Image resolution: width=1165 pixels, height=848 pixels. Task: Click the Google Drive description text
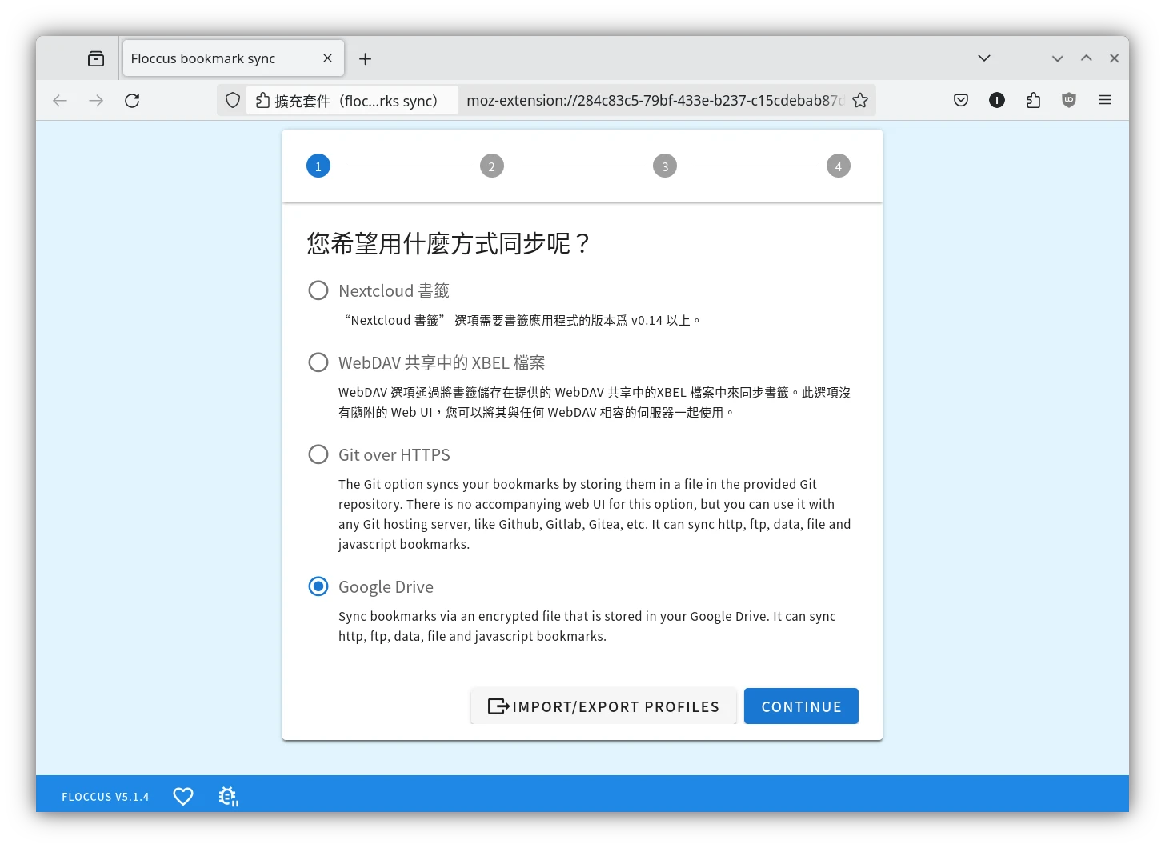(x=587, y=626)
